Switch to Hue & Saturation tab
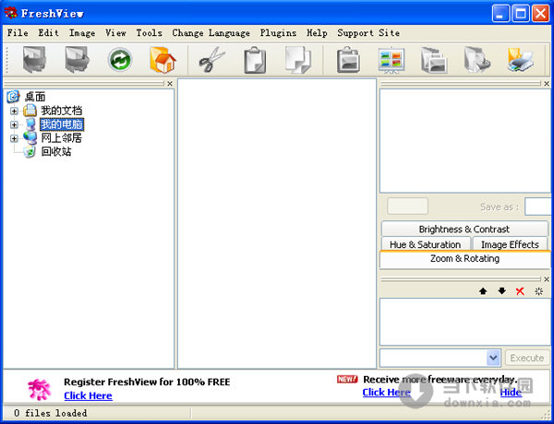Image resolution: width=554 pixels, height=424 pixels. coord(426,244)
